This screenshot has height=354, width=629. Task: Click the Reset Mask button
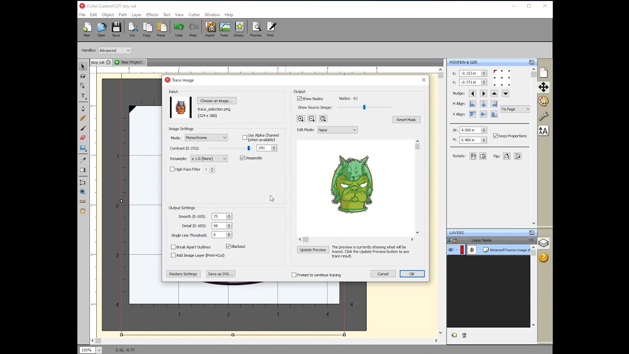pyautogui.click(x=406, y=119)
